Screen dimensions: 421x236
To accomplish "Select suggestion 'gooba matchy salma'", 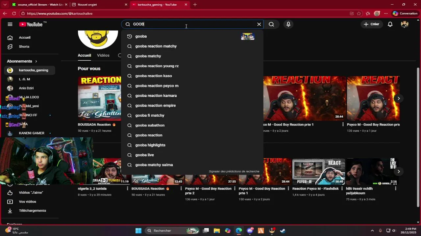I will click(x=192, y=165).
